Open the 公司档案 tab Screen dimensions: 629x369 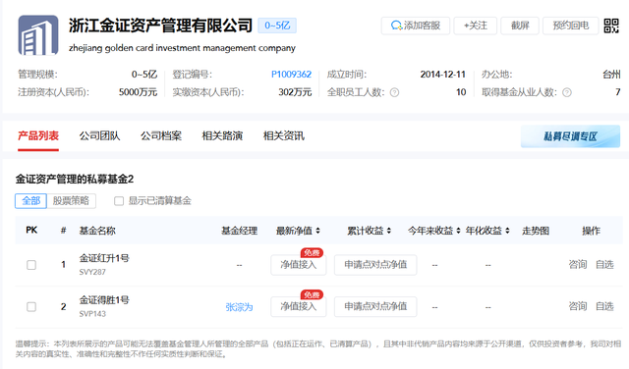[x=161, y=135]
